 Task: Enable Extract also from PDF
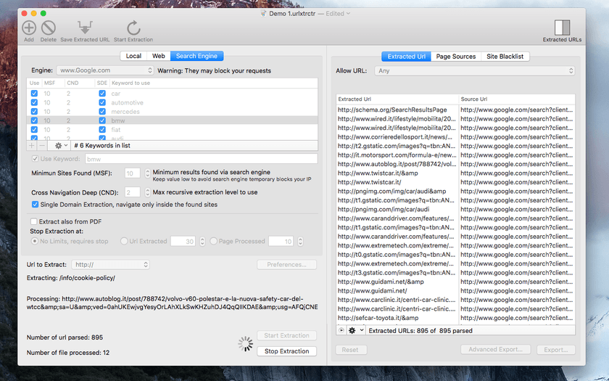click(34, 221)
